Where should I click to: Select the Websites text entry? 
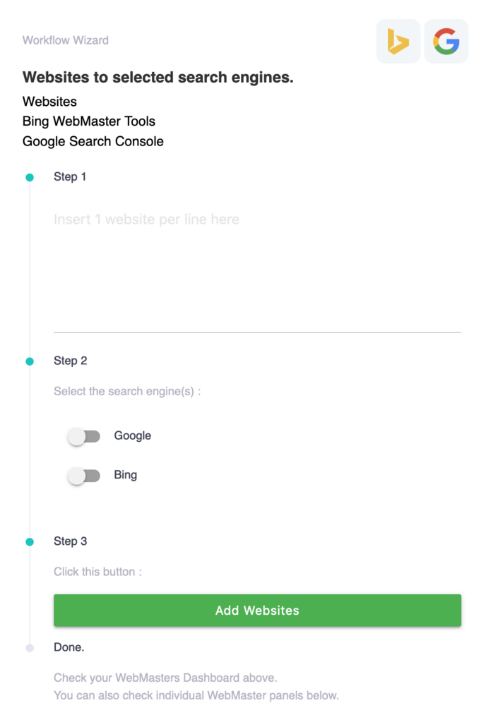[x=50, y=102]
